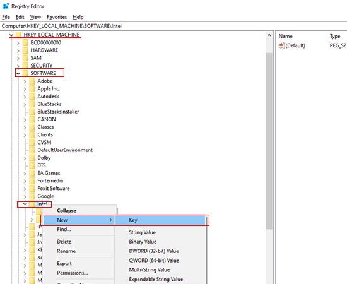347x284 pixels.
Task: Open the File menu
Action: 6,17
